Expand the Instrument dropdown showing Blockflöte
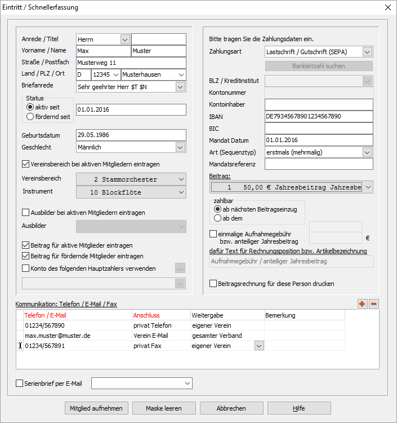This screenshot has height=423, width=397. tap(180, 192)
